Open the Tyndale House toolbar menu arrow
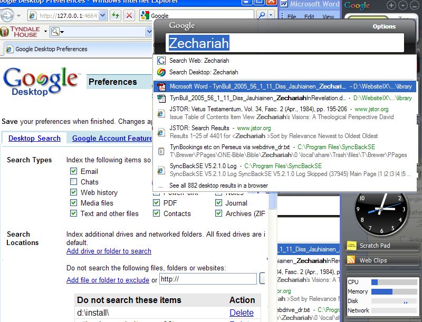The height and width of the screenshot is (322, 422). click(45, 32)
